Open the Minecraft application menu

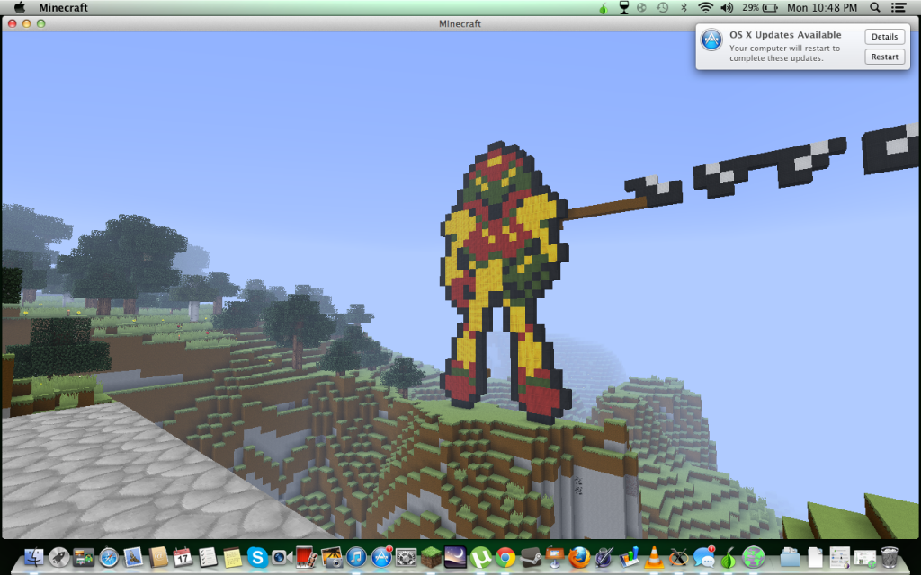(x=64, y=7)
